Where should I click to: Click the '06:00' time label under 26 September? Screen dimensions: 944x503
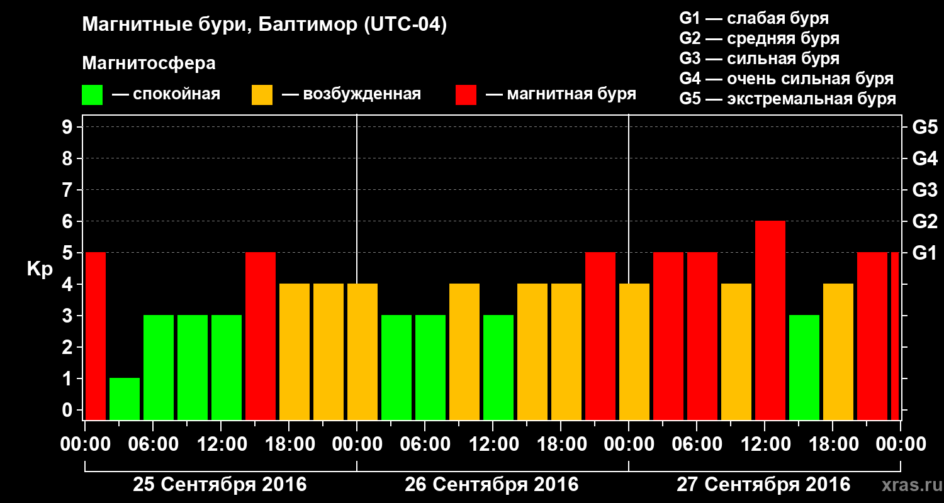click(x=425, y=445)
